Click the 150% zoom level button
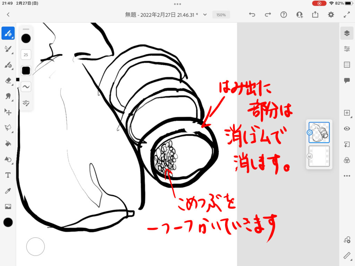This screenshot has width=355, height=266. pyautogui.click(x=221, y=15)
